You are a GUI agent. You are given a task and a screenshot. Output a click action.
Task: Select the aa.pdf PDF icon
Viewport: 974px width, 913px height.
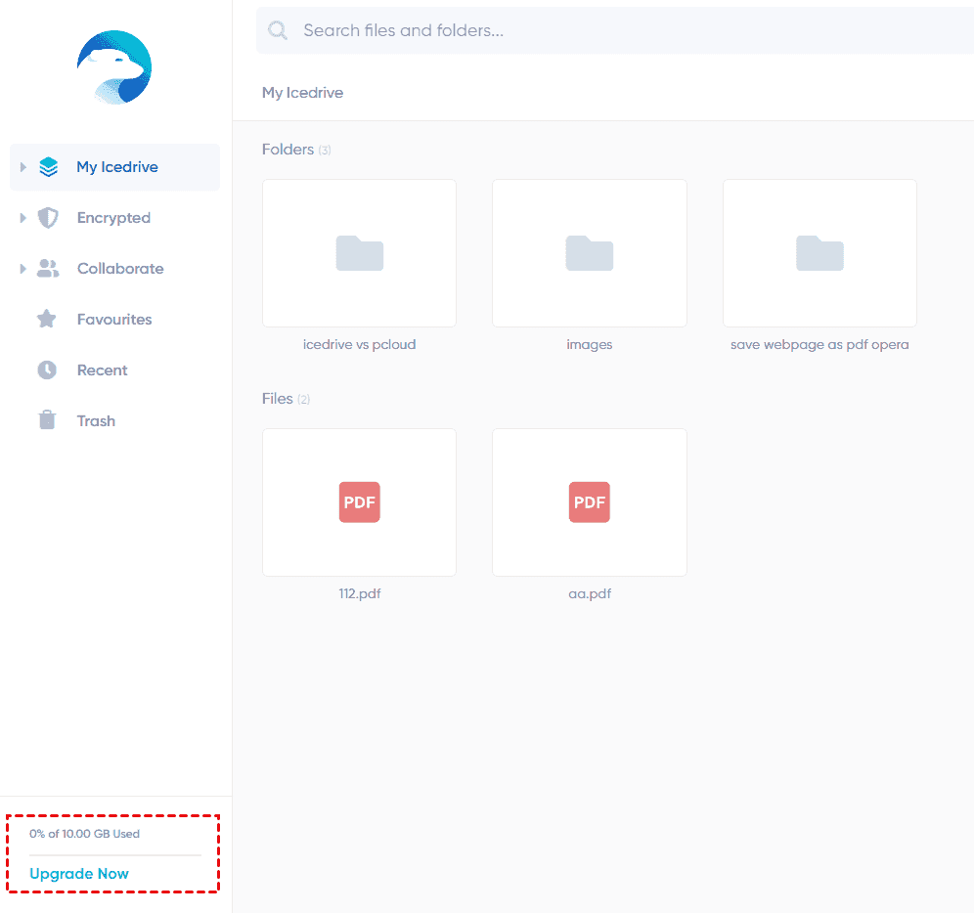(590, 501)
